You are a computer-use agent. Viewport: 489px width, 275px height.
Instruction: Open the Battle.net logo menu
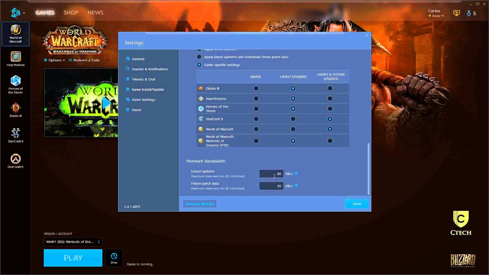point(18,13)
